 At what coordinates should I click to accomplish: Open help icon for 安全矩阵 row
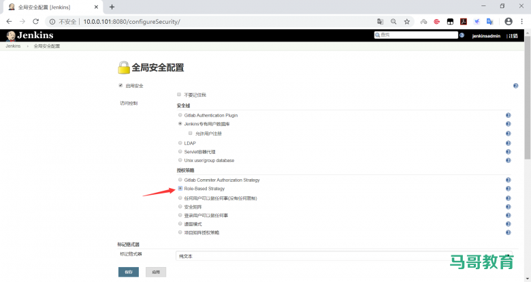[x=508, y=207]
